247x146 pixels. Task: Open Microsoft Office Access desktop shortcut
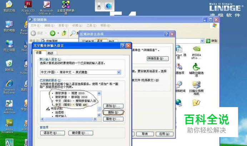tap(47, 7)
